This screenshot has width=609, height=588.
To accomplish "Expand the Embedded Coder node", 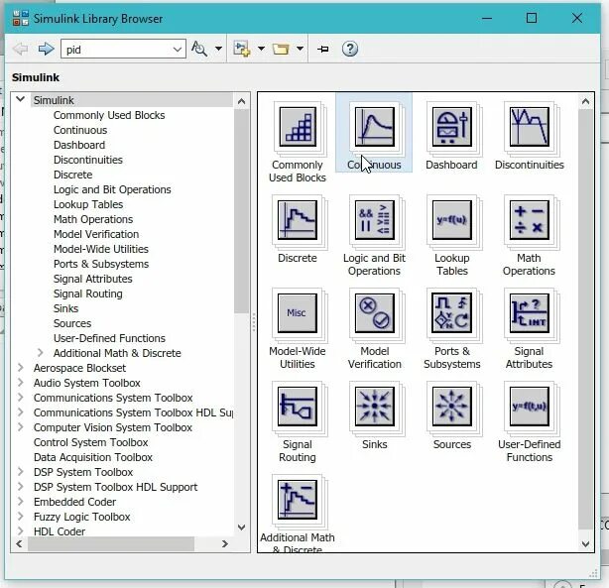I will click(x=21, y=502).
